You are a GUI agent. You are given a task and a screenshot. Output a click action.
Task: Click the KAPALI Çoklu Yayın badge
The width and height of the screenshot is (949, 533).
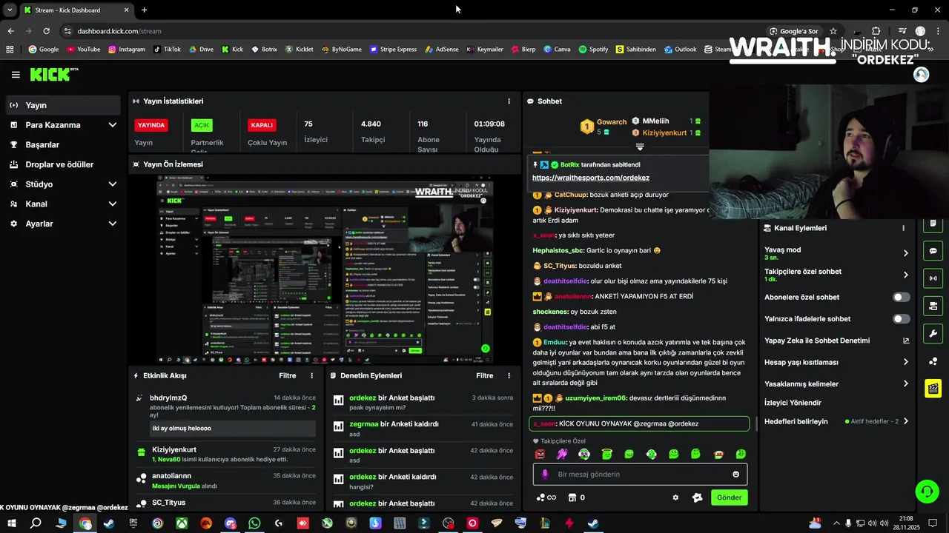point(262,125)
